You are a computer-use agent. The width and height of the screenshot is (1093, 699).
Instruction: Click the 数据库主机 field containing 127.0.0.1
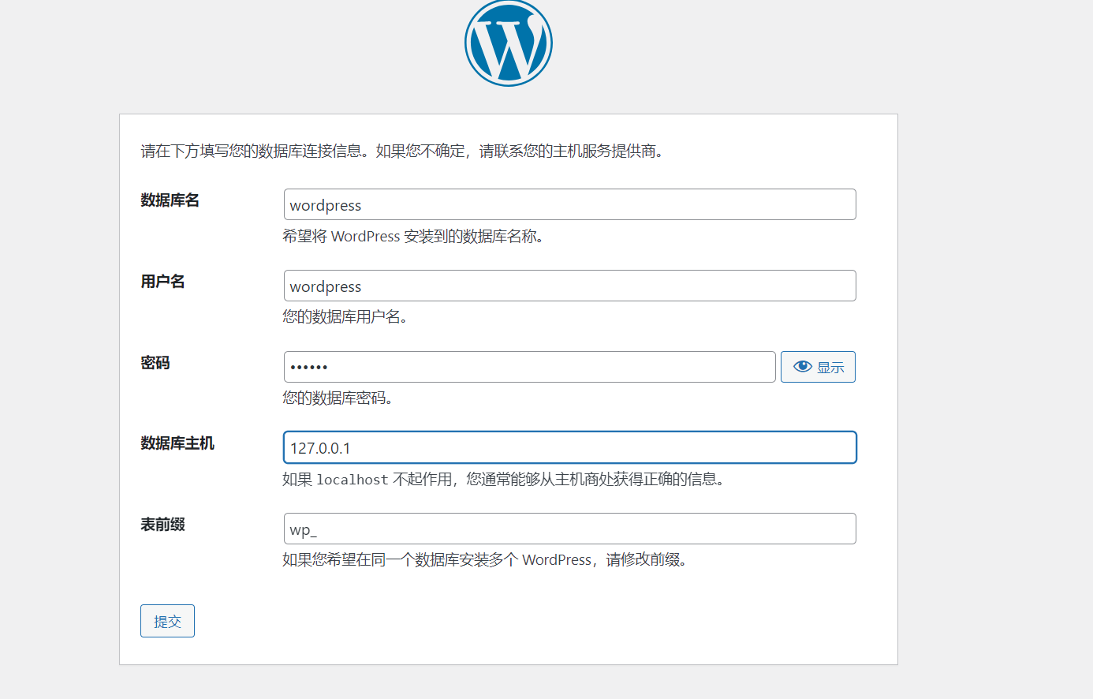(x=569, y=448)
